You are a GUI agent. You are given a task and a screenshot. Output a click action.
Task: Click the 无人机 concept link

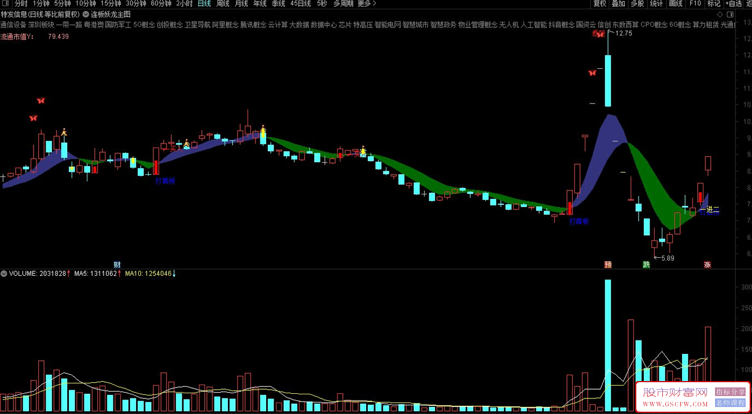coord(509,25)
